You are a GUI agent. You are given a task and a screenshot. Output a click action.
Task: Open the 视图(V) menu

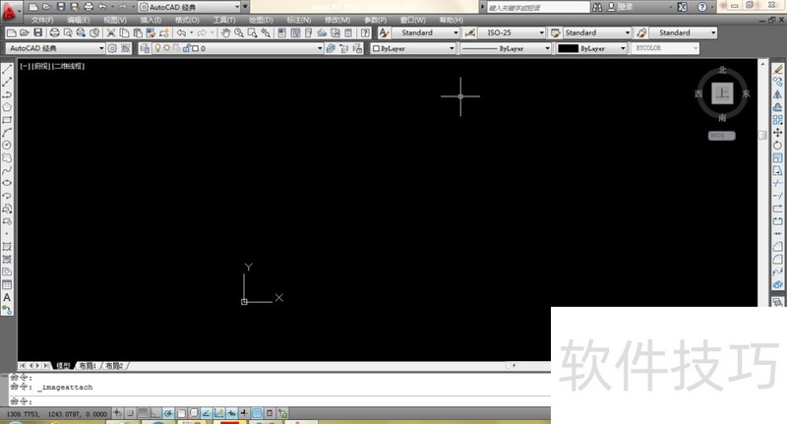pyautogui.click(x=115, y=20)
